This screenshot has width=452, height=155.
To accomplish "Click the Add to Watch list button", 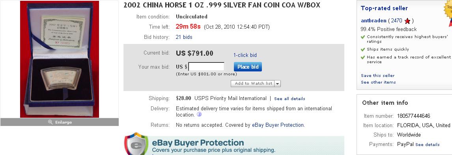I will (252, 84).
